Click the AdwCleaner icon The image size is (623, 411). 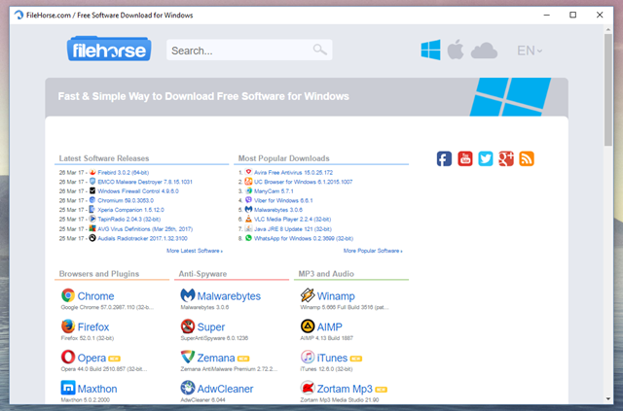point(188,388)
